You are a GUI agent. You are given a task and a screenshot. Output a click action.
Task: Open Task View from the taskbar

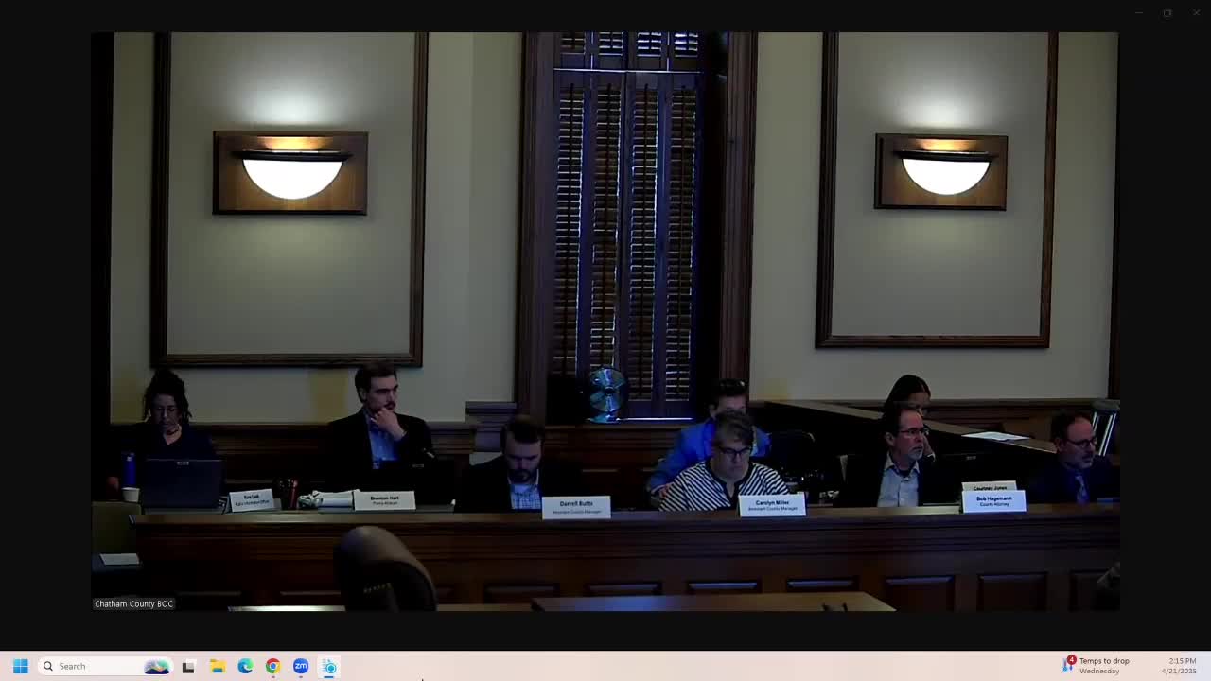coord(188,667)
